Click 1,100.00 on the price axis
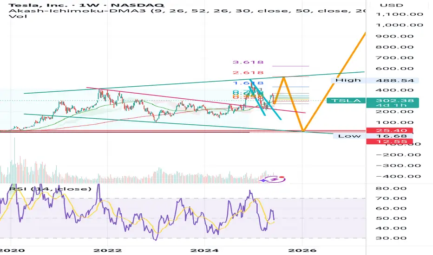Image resolution: width=433 pixels, height=255 pixels. pos(399,14)
